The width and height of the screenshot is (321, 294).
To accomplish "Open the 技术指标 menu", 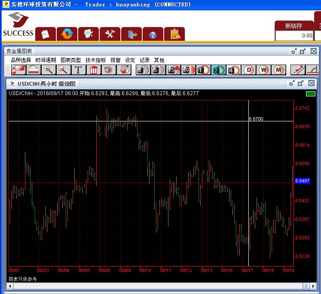I will click(95, 60).
